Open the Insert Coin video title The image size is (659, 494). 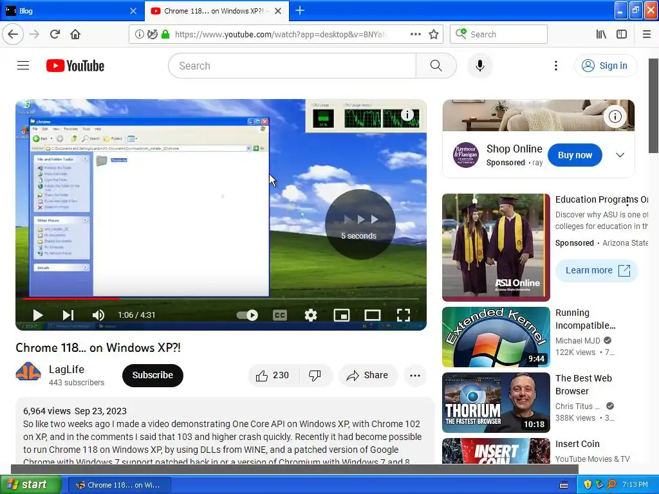[577, 444]
